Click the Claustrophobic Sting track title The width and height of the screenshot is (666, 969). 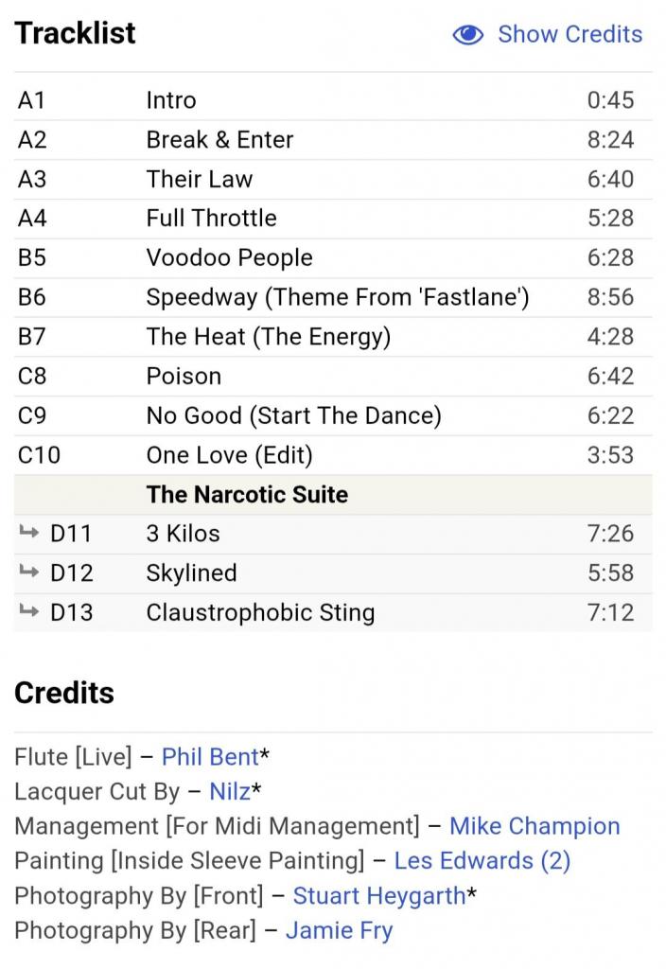(x=260, y=612)
